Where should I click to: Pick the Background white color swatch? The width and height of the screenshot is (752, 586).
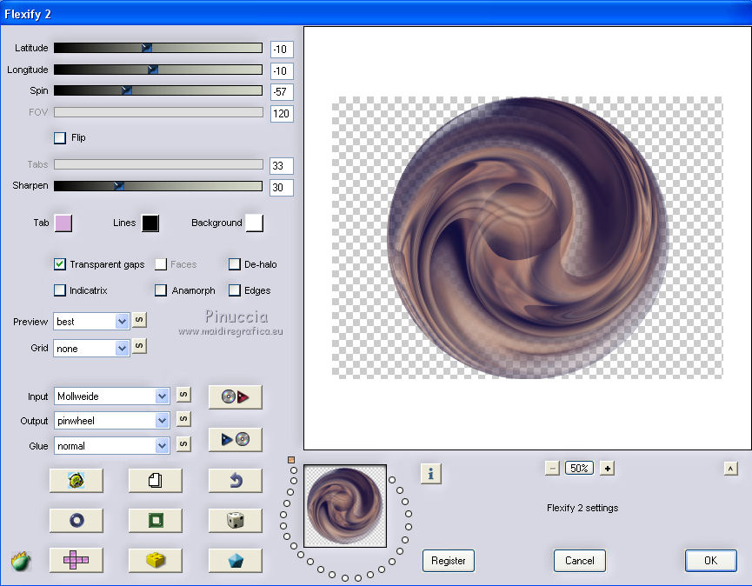coord(254,223)
